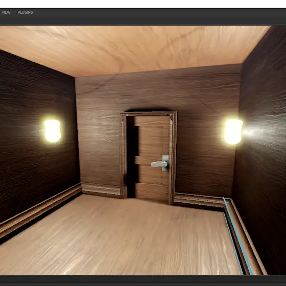Viewport: 286px width, 286px height.
Task: Open the VIEW tab
Action: tap(6, 12)
